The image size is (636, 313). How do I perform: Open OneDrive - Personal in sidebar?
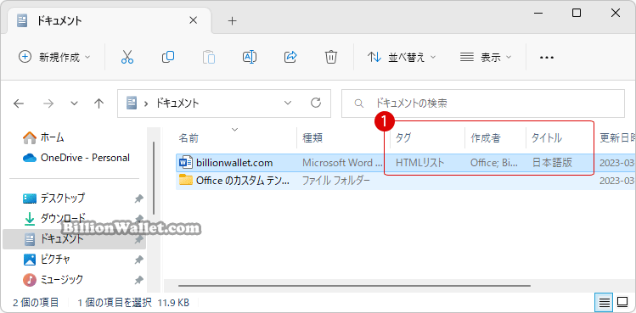[76, 158]
